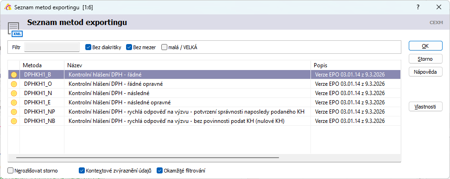Check the Nerozlišovat storno option
450x179 pixels.
11,171
